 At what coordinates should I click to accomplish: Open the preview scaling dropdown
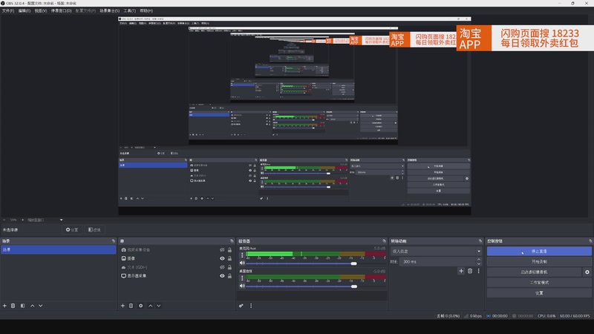coord(45,220)
